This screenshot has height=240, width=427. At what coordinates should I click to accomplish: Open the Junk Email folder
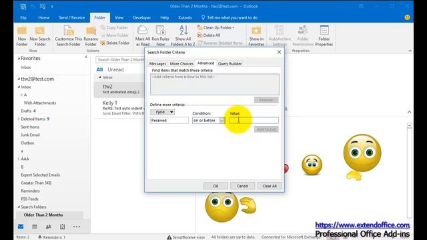[x=30, y=135]
